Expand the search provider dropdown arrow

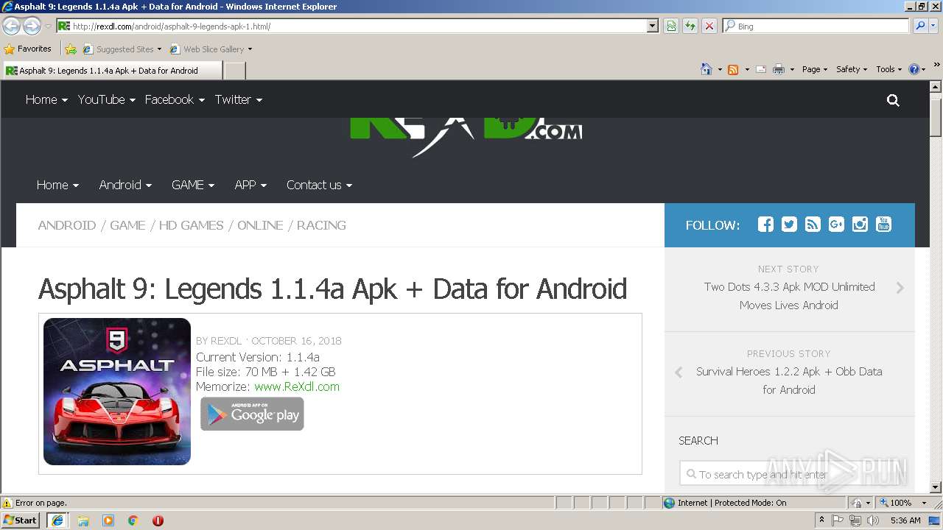(x=933, y=26)
